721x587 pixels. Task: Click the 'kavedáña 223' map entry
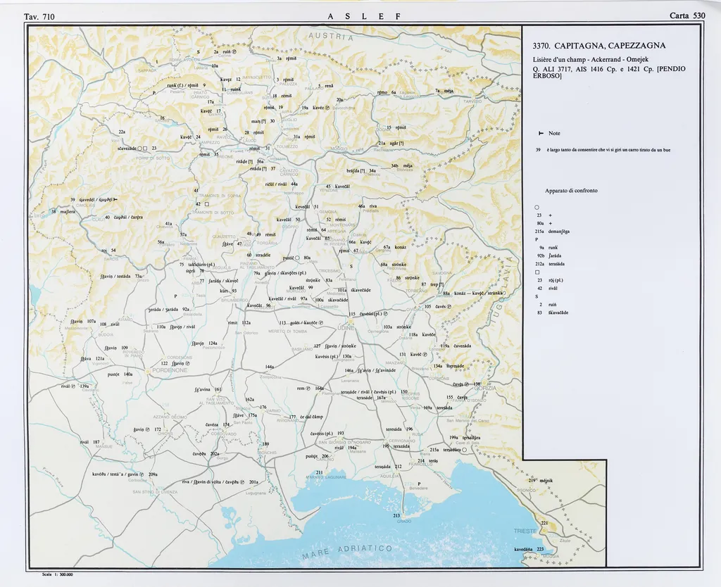click(529, 548)
